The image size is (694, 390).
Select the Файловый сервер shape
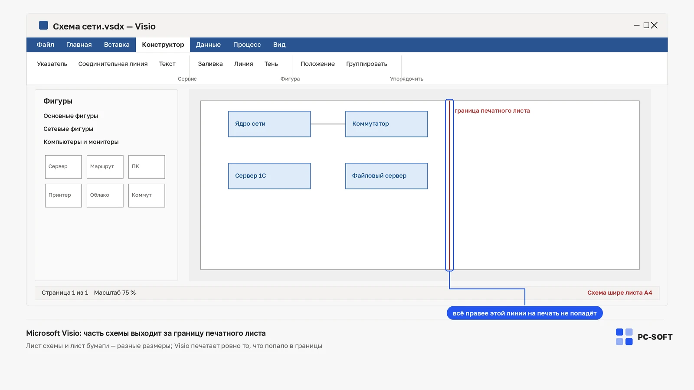point(386,176)
